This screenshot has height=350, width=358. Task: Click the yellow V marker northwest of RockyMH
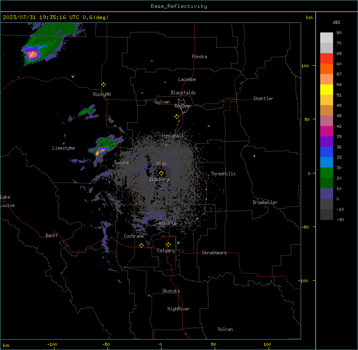(x=73, y=76)
